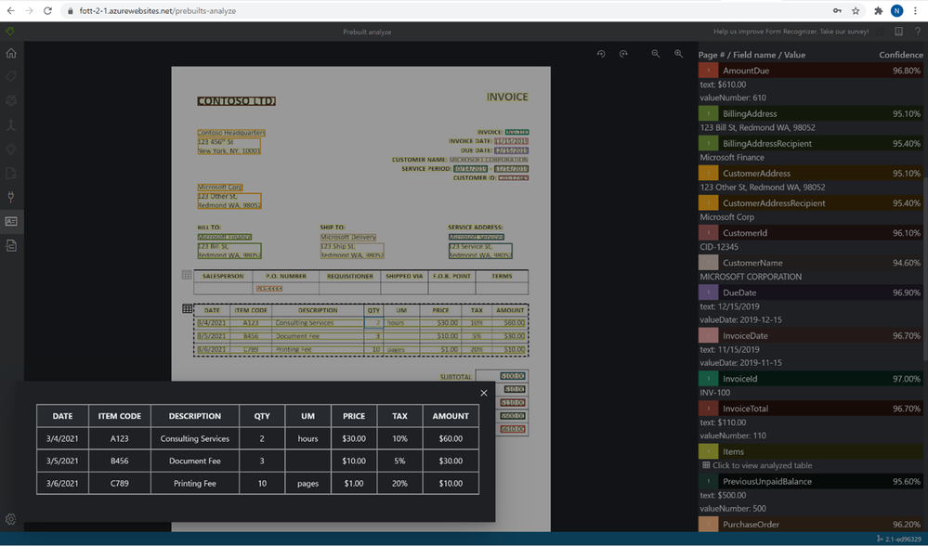Select the PreviousUnpaidBalance field row
Screen dimensions: 928x546
tap(811, 482)
